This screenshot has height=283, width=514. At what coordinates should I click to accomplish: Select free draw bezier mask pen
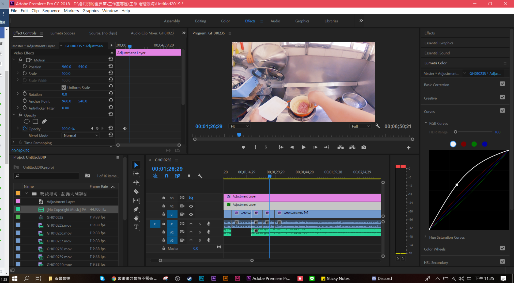pos(44,121)
